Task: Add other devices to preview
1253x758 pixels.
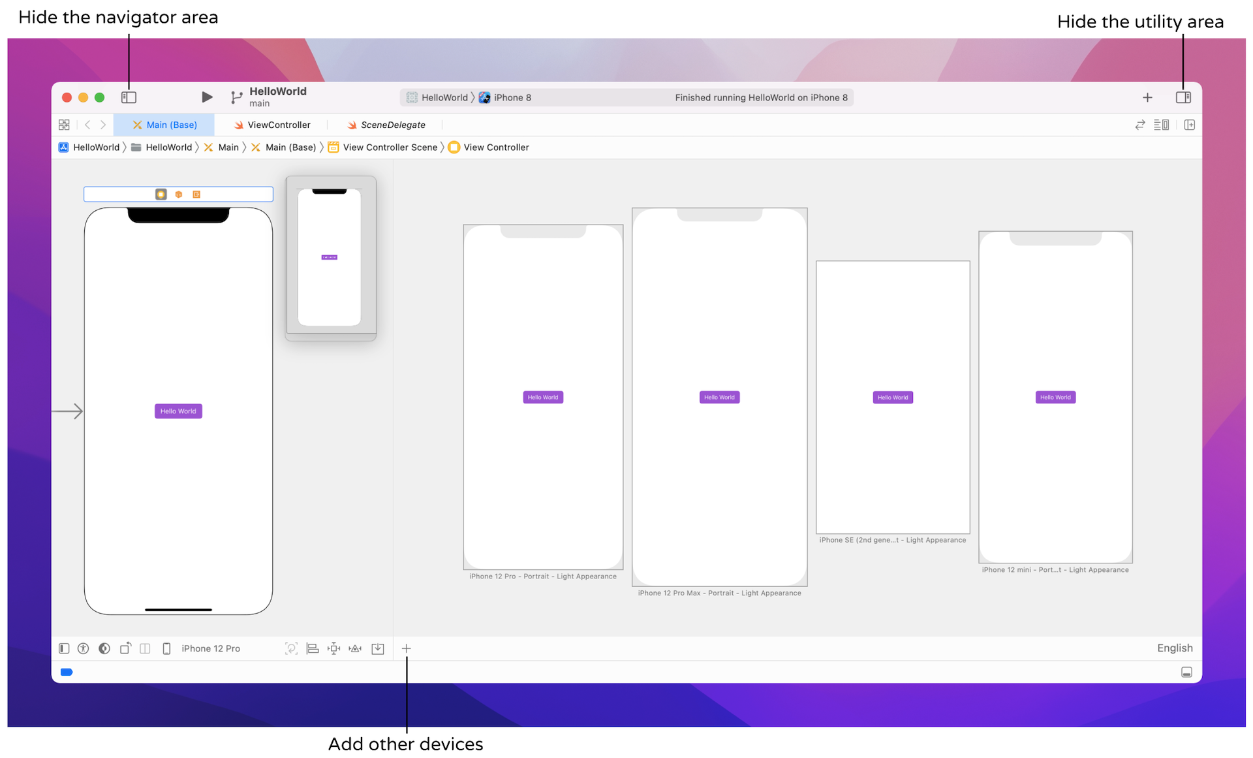Action: (x=406, y=648)
